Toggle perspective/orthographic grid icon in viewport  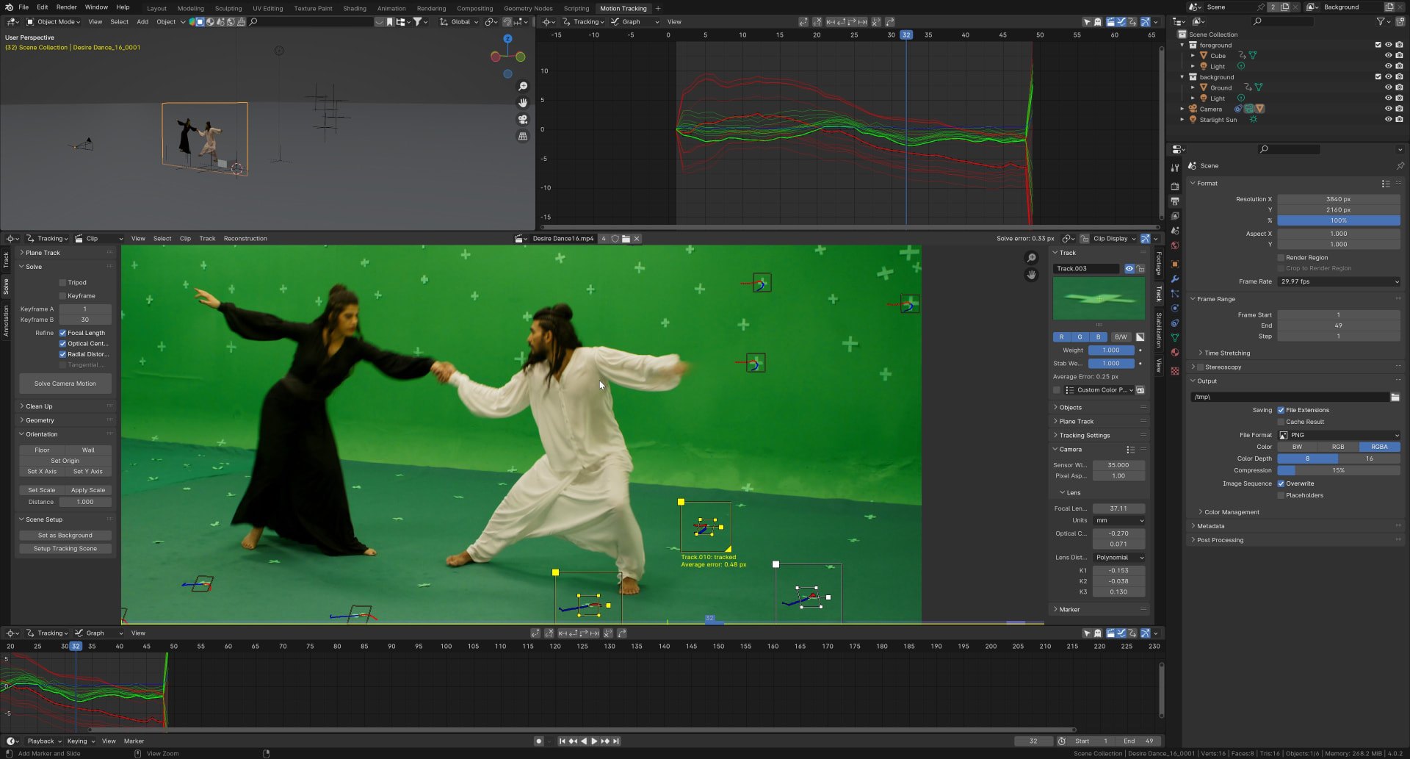click(x=523, y=136)
